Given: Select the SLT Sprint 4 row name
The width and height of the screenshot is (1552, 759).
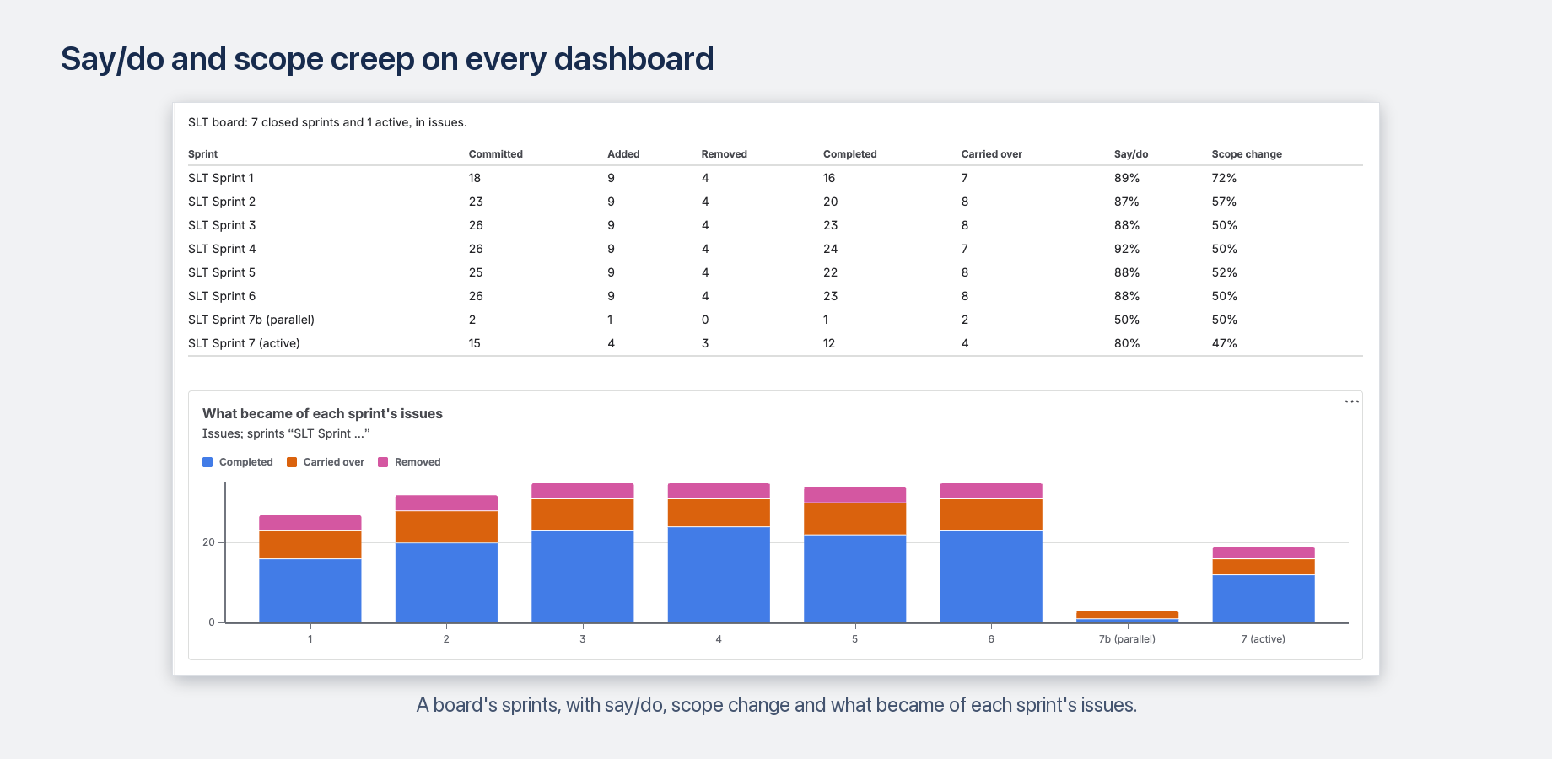Looking at the screenshot, I should [222, 249].
